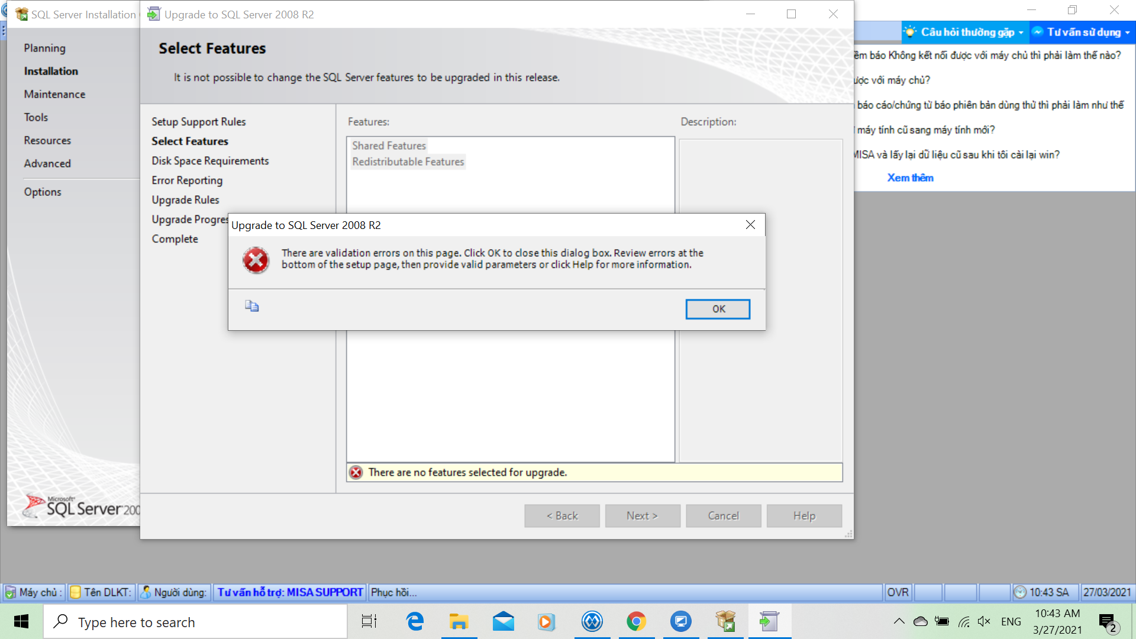This screenshot has height=639, width=1136.
Task: Select Shared Features in features list
Action: tap(389, 146)
